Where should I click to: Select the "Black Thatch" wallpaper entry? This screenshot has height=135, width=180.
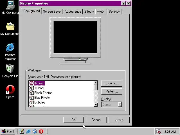[x=43, y=93]
